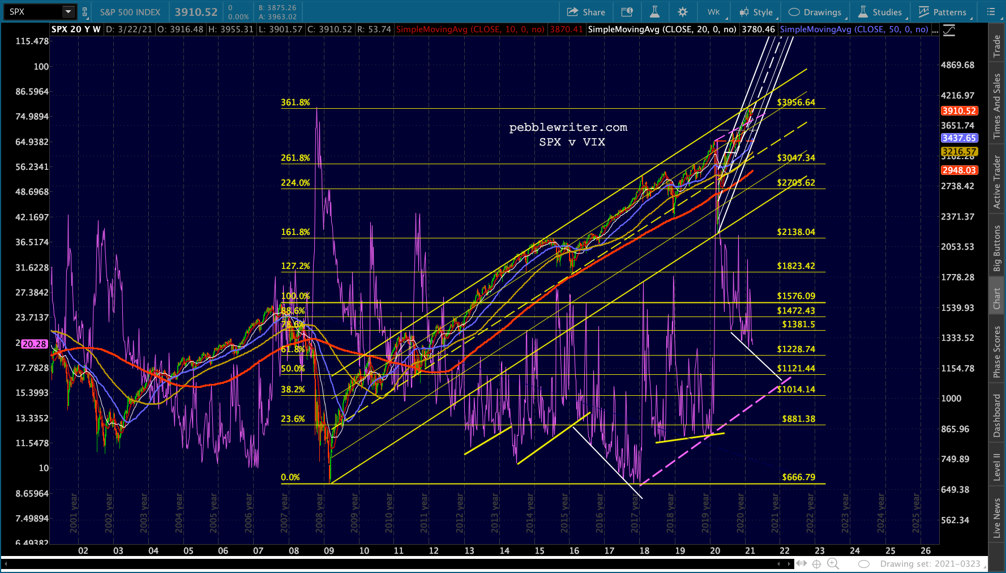1006x573 pixels.
Task: Click the red 3910.52 price bubble on the axis
Action: pos(959,111)
